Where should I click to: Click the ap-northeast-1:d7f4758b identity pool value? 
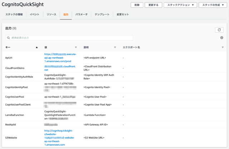60,87
